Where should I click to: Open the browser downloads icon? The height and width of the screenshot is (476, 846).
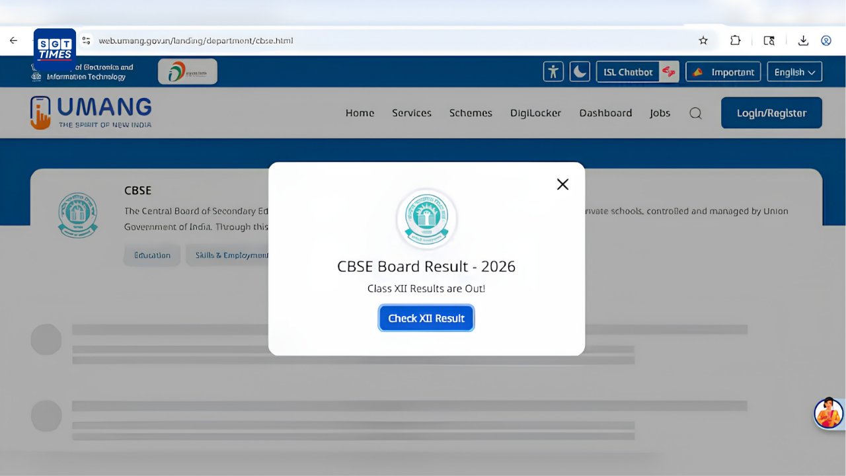(x=803, y=40)
